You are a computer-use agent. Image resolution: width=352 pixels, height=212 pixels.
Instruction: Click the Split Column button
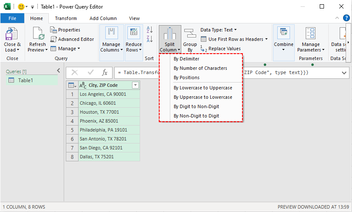(x=170, y=39)
